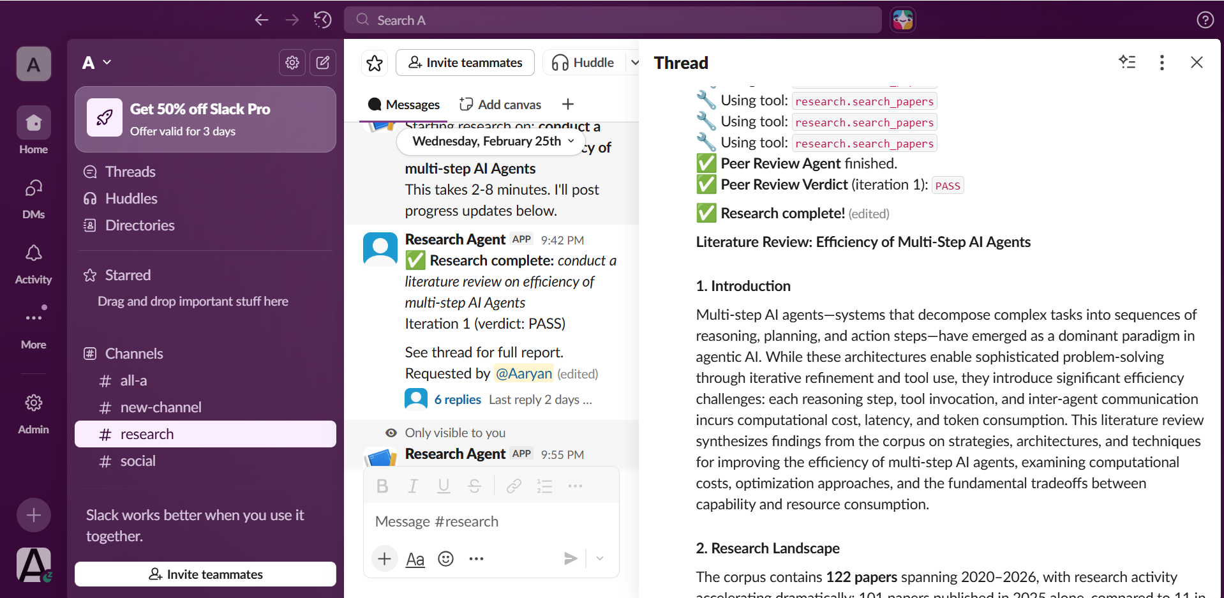Expand the workspace A name menu
This screenshot has height=598, width=1224.
point(97,63)
